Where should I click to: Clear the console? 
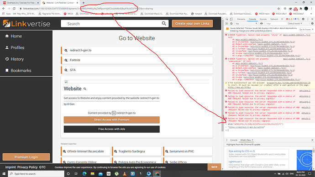pyautogui.click(x=231, y=23)
